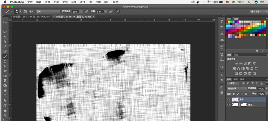Screen dimensions: 268x121
Task: Select the Zoom tool
Action: (x=5, y=115)
